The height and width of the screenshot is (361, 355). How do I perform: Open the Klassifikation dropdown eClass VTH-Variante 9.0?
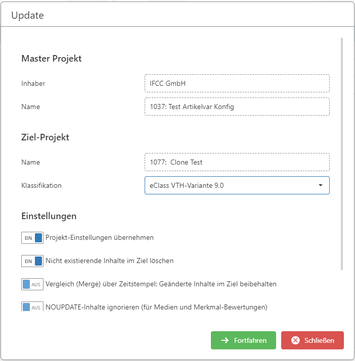pyautogui.click(x=237, y=185)
